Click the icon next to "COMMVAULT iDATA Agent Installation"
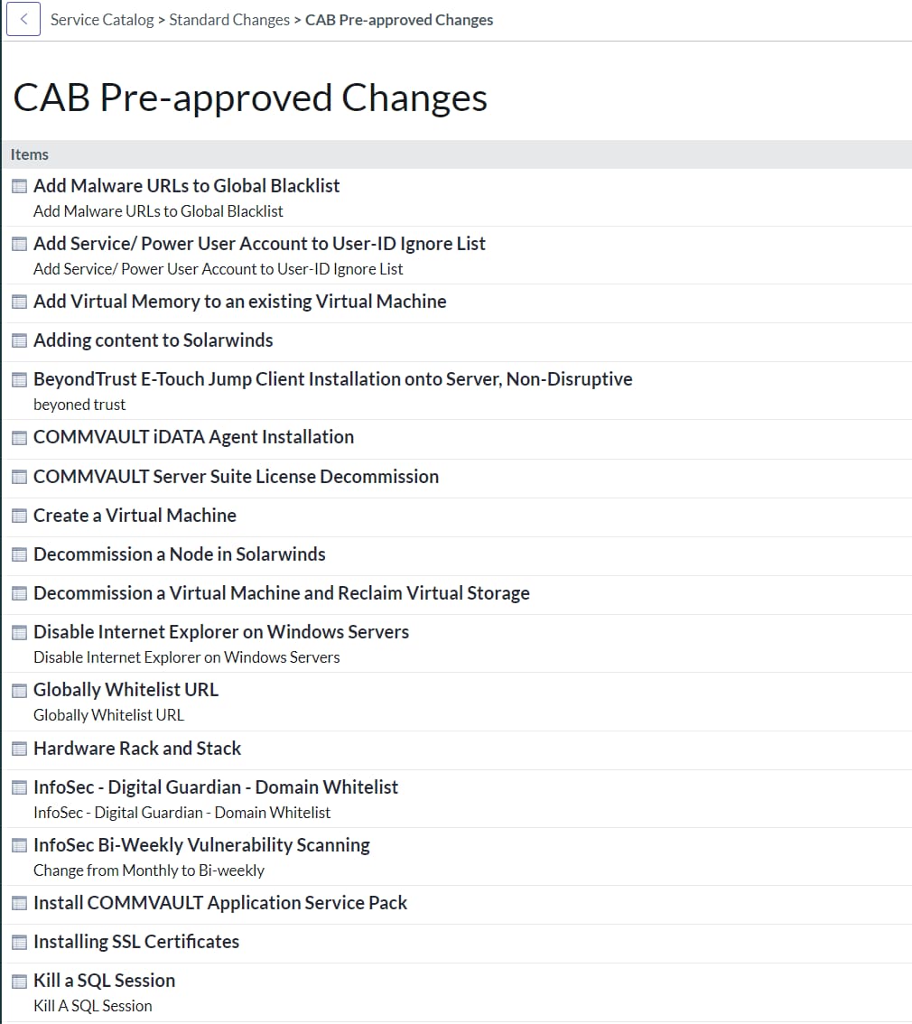Screen dimensions: 912x1024 pos(19,437)
